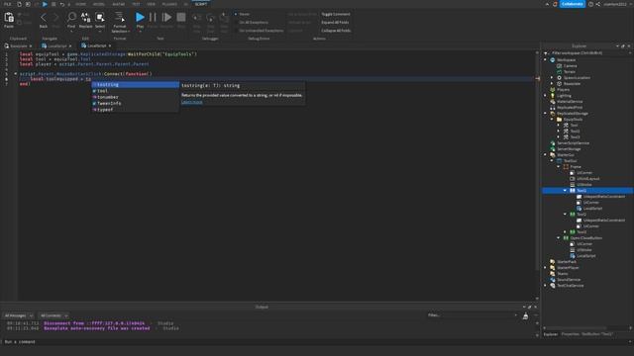This screenshot has width=634, height=356.
Task: Click the SoundService icon in Explorer
Action: [x=553, y=279]
